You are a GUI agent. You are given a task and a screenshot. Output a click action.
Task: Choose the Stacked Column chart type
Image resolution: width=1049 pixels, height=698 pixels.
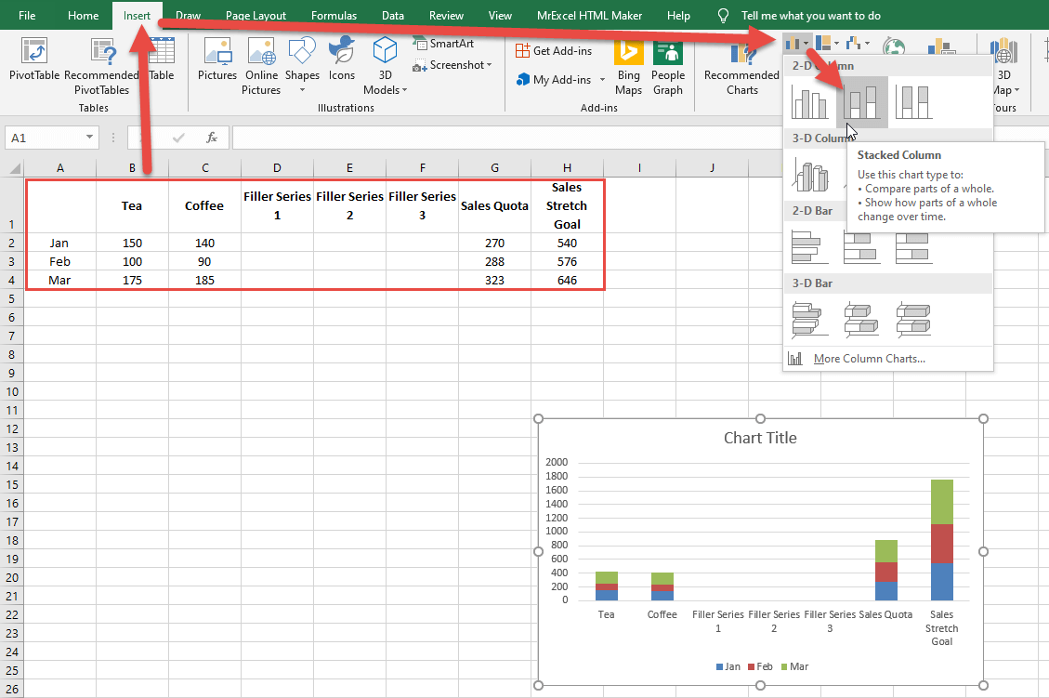(861, 101)
